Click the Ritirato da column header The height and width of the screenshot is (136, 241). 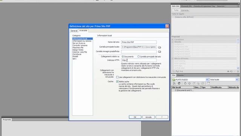pos(233,87)
